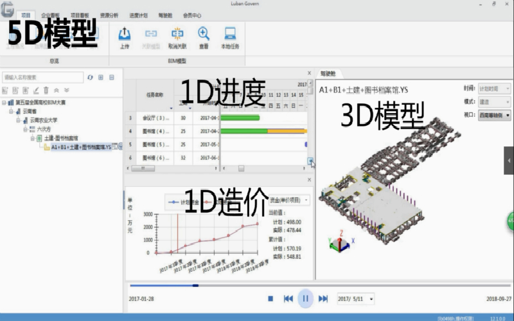Open the 2017/5/11 date picker dropdown
The height and width of the screenshot is (321, 514).
[371, 299]
